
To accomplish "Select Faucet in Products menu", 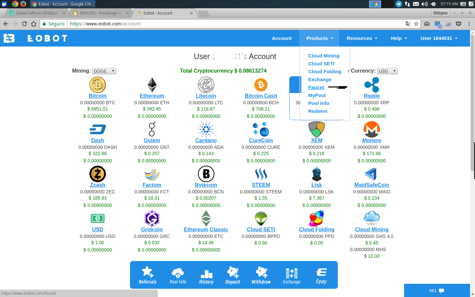I will coord(316,87).
